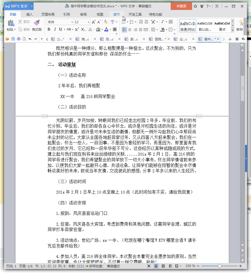This screenshot has height=273, width=251.
Task: Open the font color dropdown arrow
Action: (x=110, y=29)
